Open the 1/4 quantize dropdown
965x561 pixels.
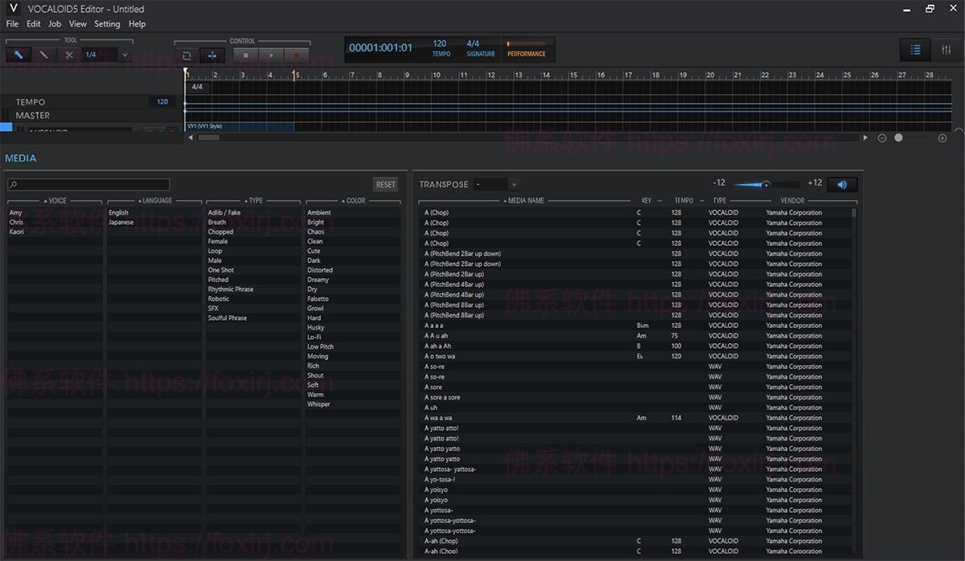[124, 55]
